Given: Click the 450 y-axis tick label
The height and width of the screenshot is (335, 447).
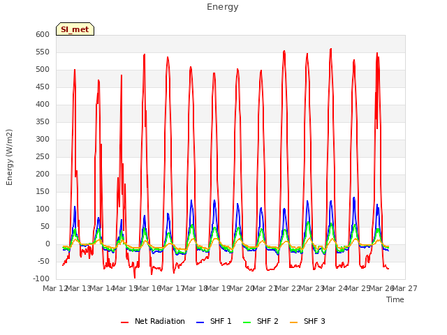Looking at the screenshot, I should pos(43,87).
